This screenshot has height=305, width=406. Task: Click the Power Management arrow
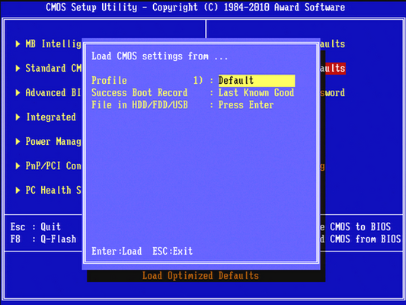(x=18, y=142)
